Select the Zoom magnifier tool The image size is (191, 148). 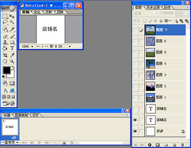(12, 61)
